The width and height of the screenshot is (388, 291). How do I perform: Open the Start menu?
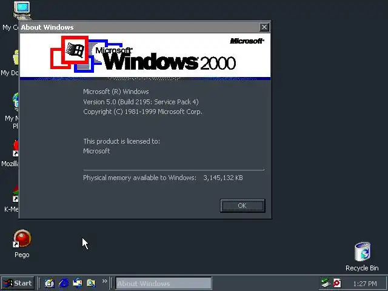coord(18,283)
